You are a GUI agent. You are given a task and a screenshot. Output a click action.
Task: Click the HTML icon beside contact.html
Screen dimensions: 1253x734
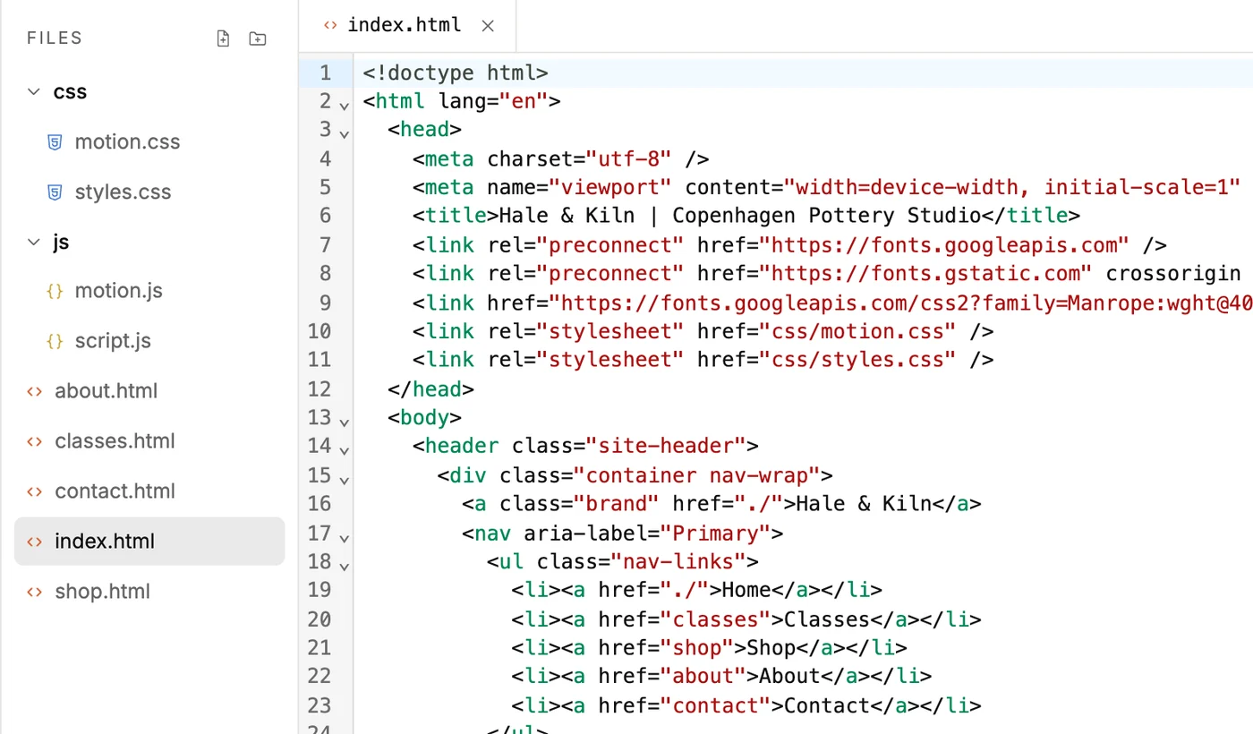click(35, 491)
